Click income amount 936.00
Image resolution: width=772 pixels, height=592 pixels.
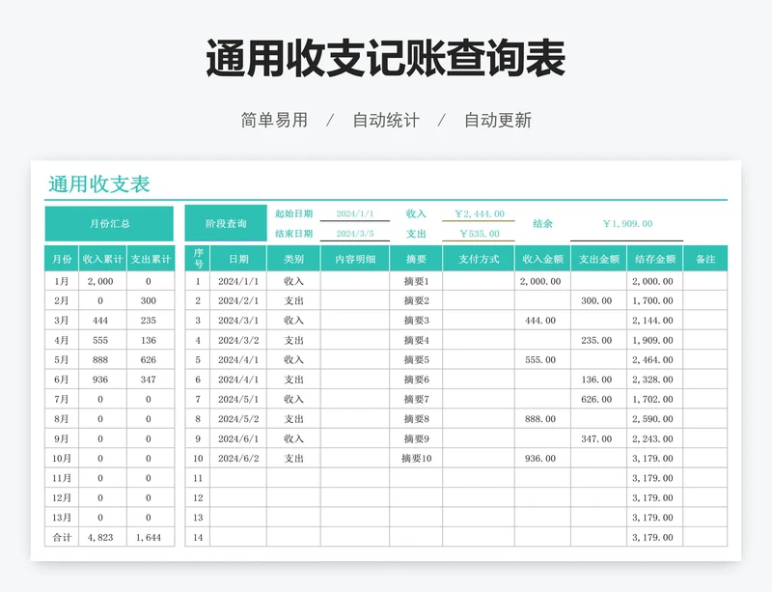point(540,459)
